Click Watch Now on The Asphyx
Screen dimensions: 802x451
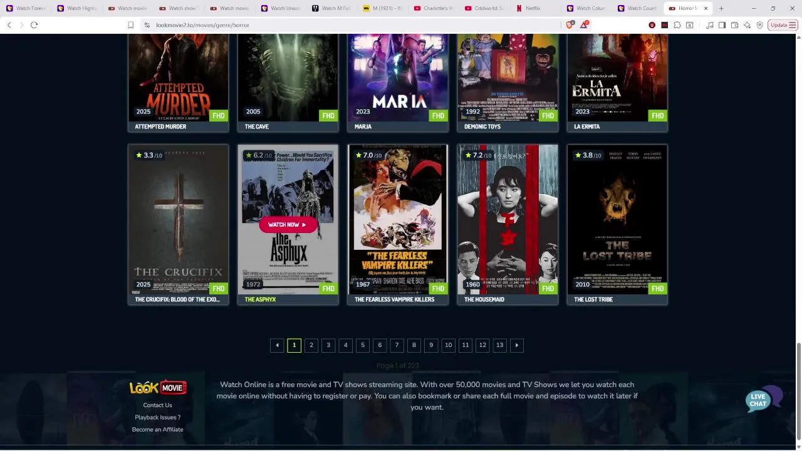288,224
